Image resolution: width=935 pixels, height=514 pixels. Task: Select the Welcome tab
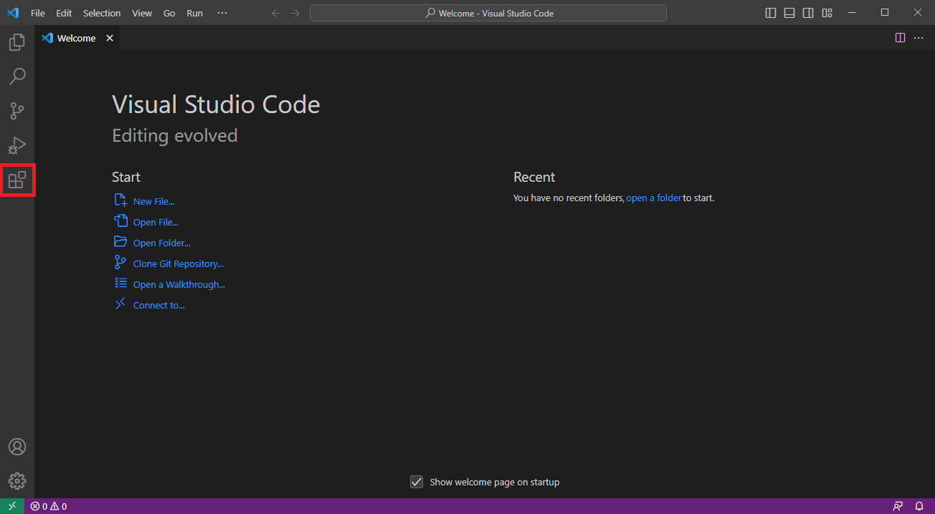tap(77, 38)
